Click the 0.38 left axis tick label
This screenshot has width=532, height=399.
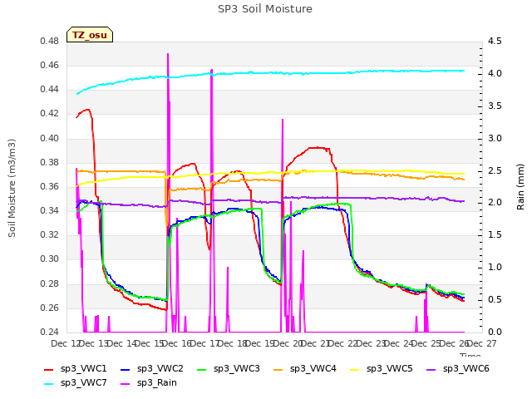[50, 163]
